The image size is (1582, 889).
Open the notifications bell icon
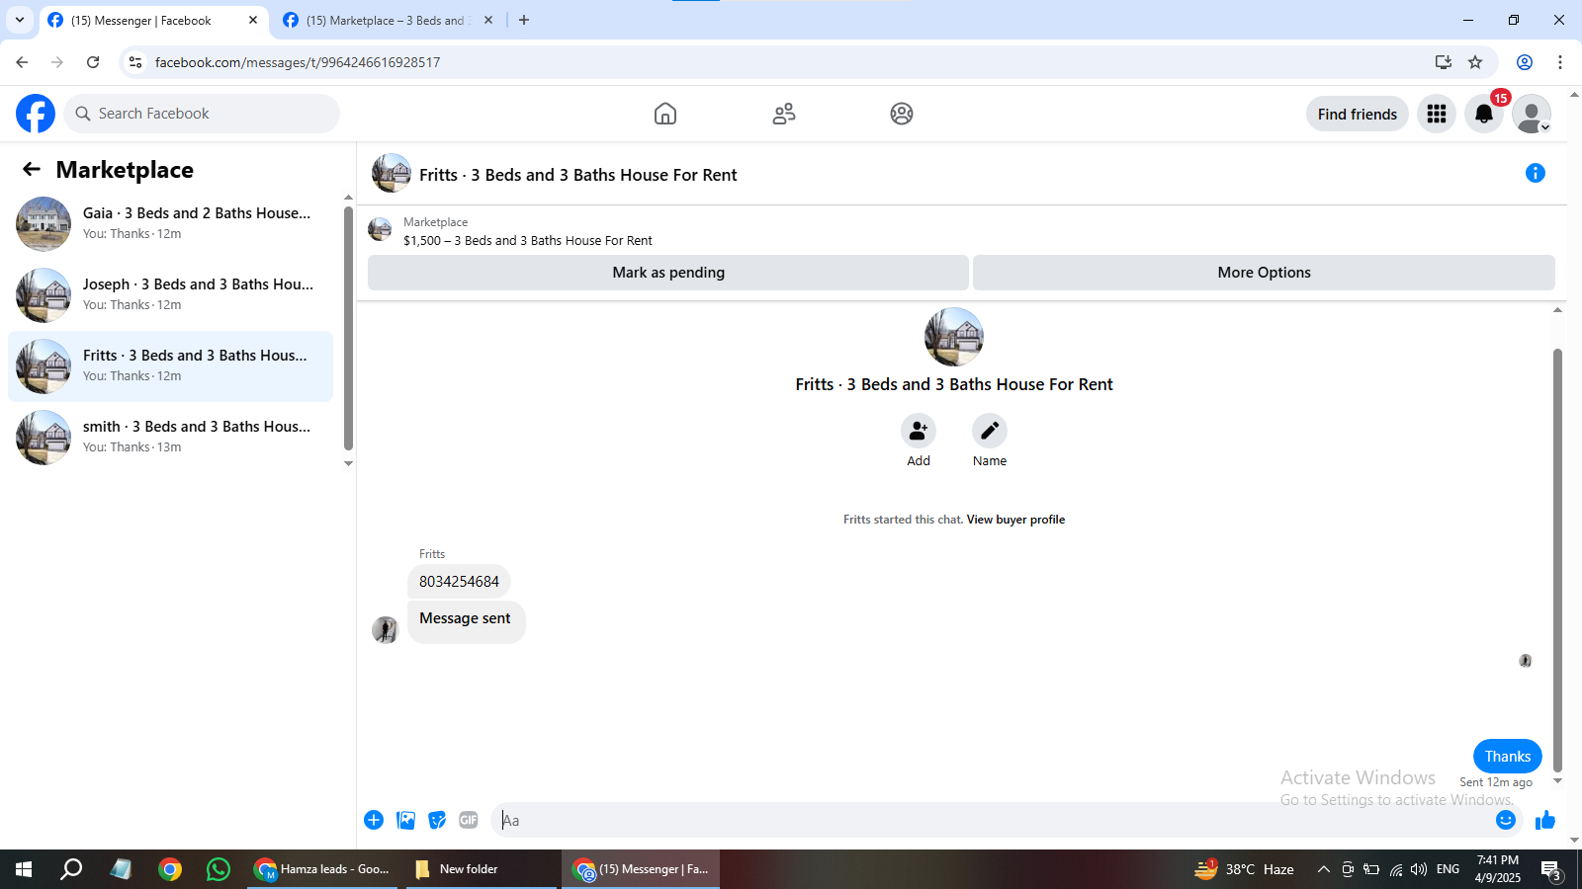1484,115
